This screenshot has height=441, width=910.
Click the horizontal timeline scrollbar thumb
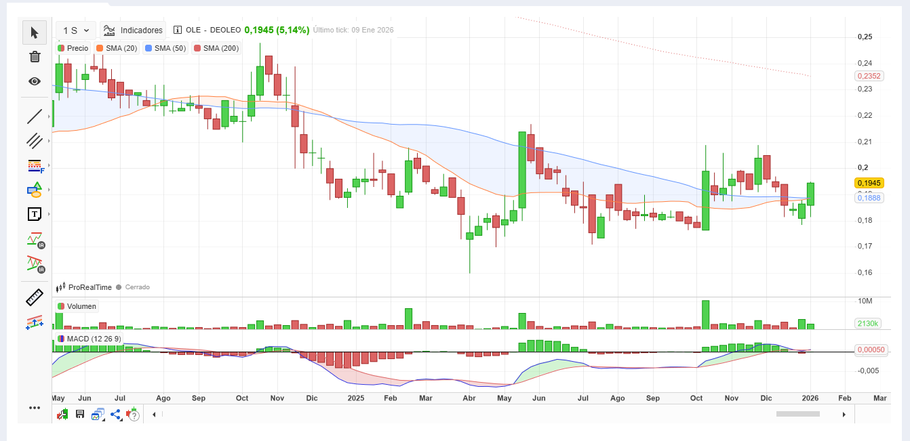[x=797, y=414]
